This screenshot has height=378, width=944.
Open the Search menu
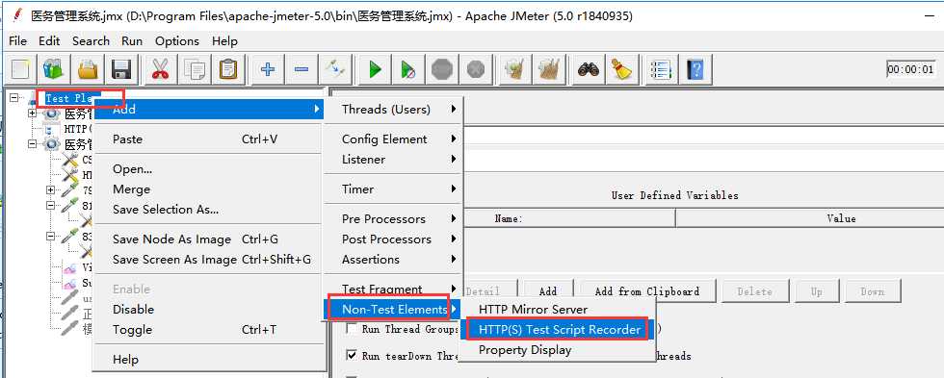point(91,40)
